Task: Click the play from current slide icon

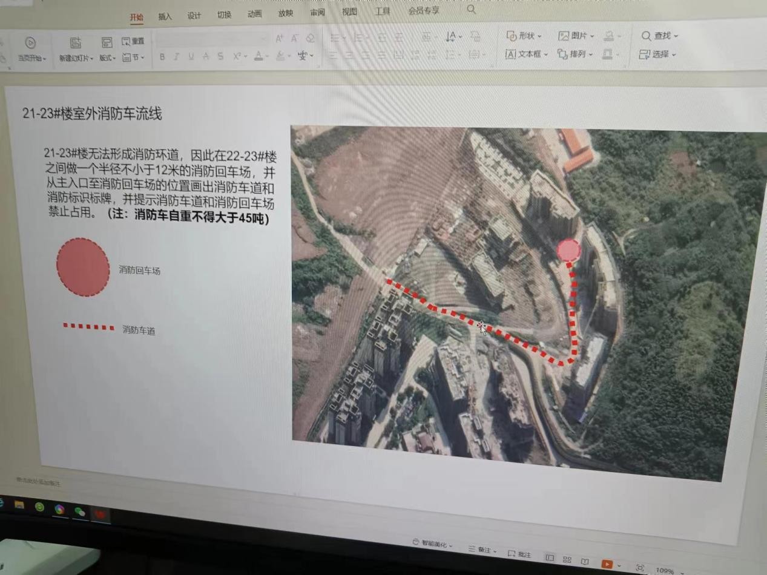Action: point(30,43)
